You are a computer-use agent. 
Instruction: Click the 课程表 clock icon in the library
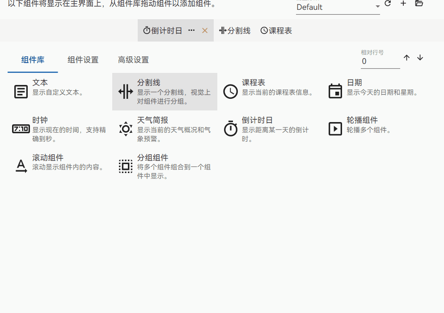tap(230, 92)
